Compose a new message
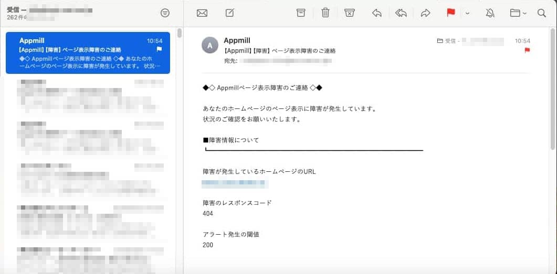557x274 pixels. click(x=230, y=13)
